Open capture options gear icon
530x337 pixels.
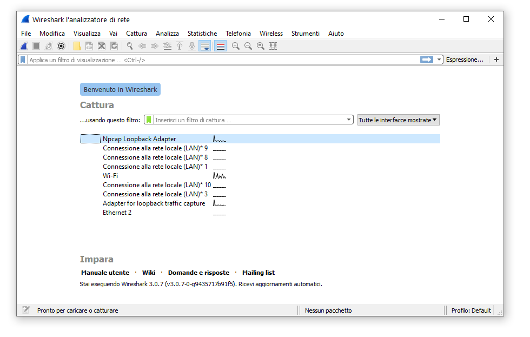click(61, 46)
